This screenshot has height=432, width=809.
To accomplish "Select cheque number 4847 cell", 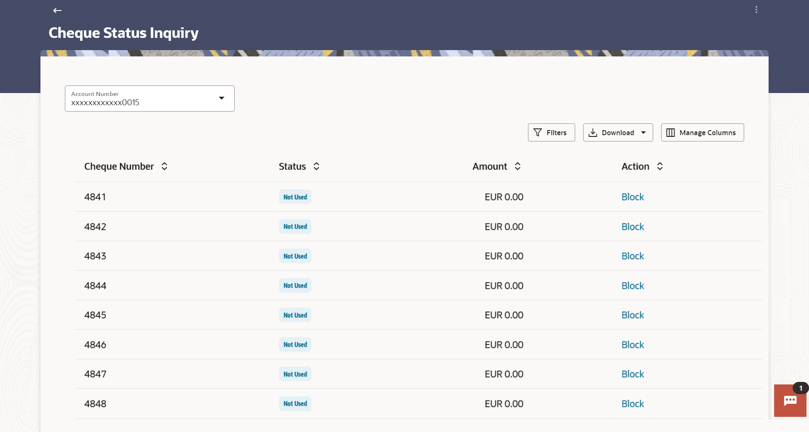I will click(95, 374).
